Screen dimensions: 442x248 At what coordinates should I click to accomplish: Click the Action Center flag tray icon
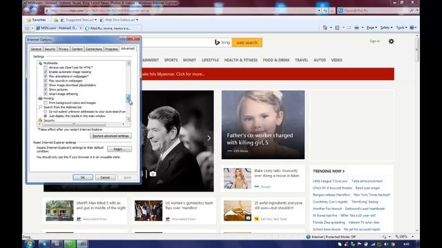point(359,245)
